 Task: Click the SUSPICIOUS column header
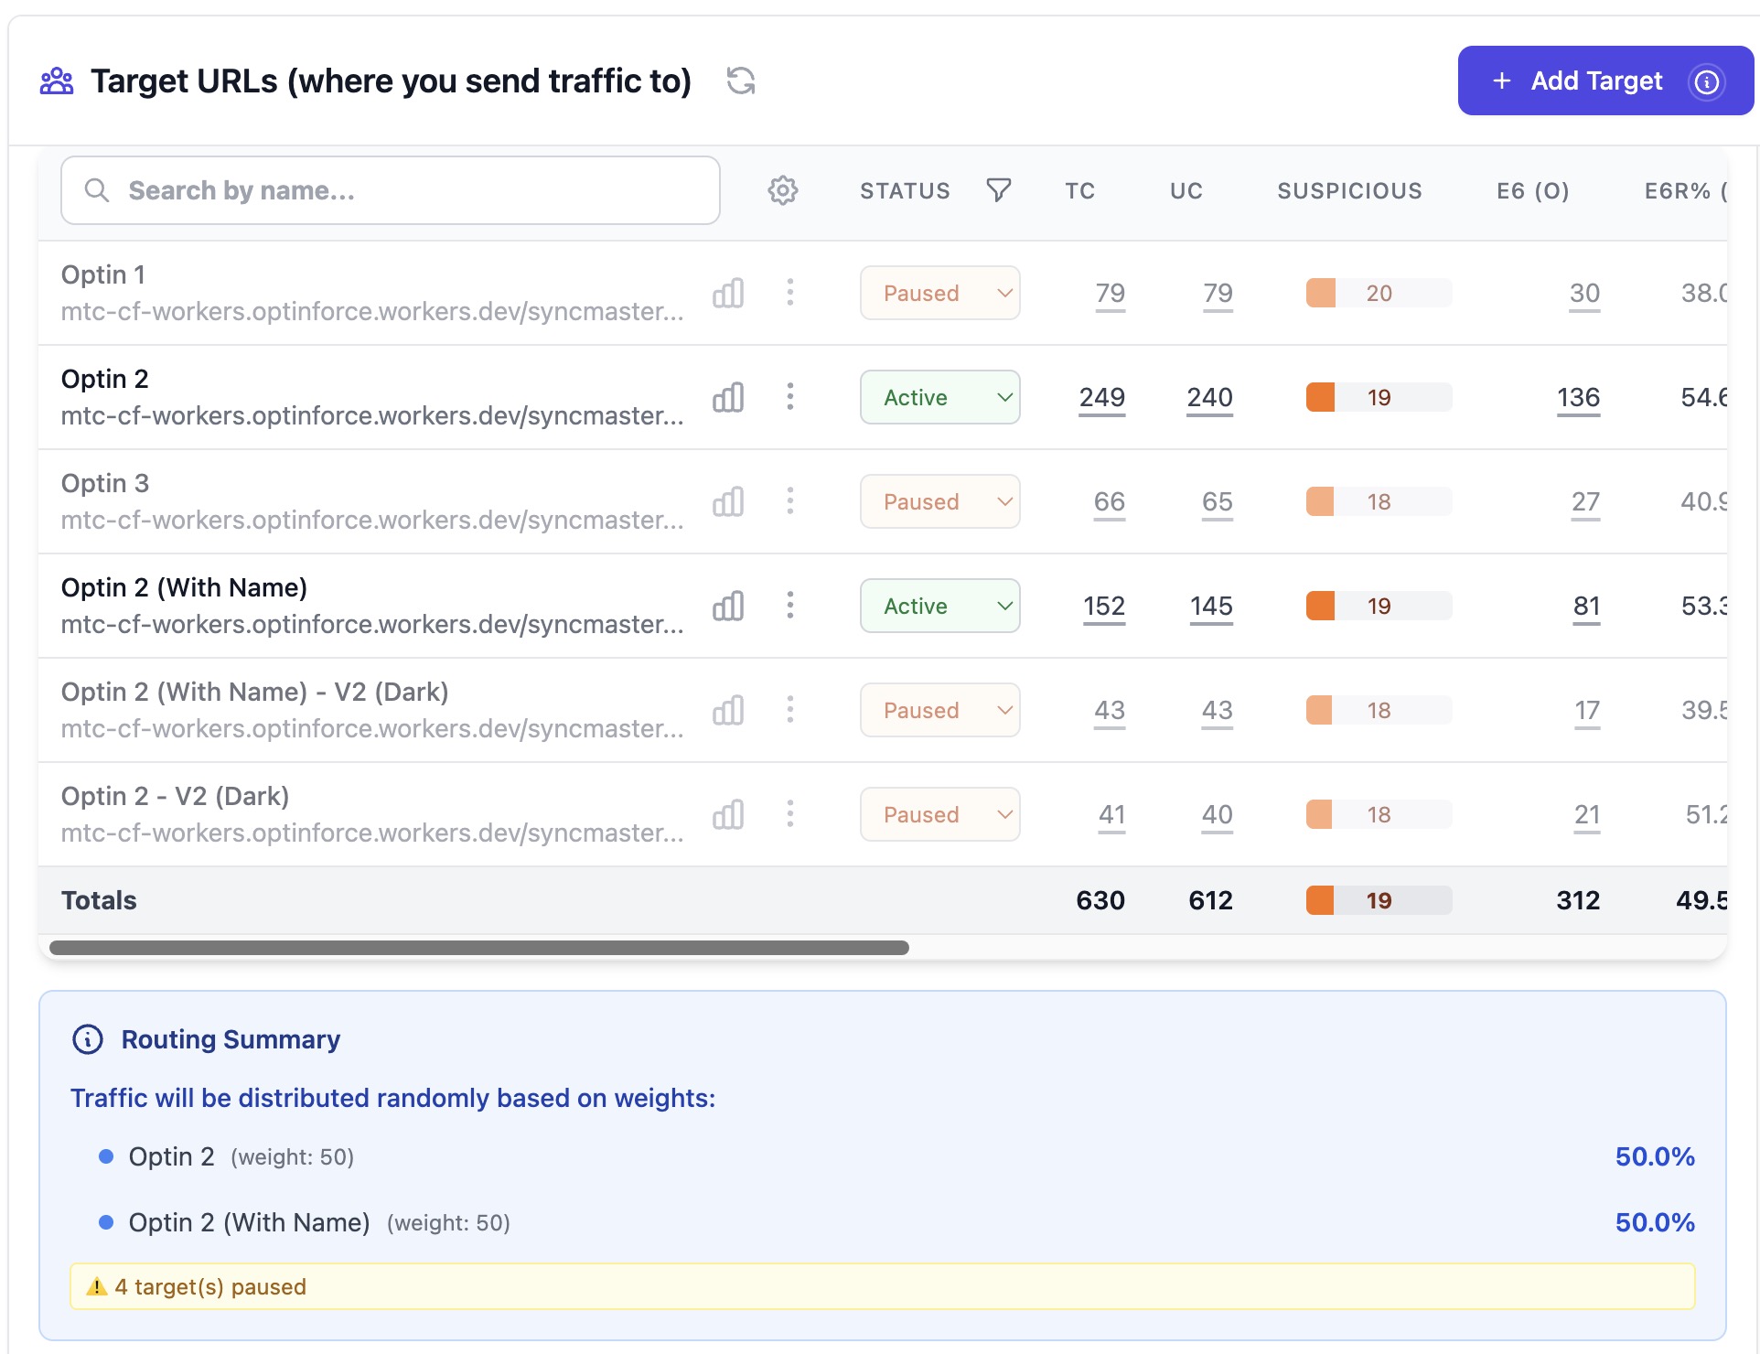tap(1349, 190)
